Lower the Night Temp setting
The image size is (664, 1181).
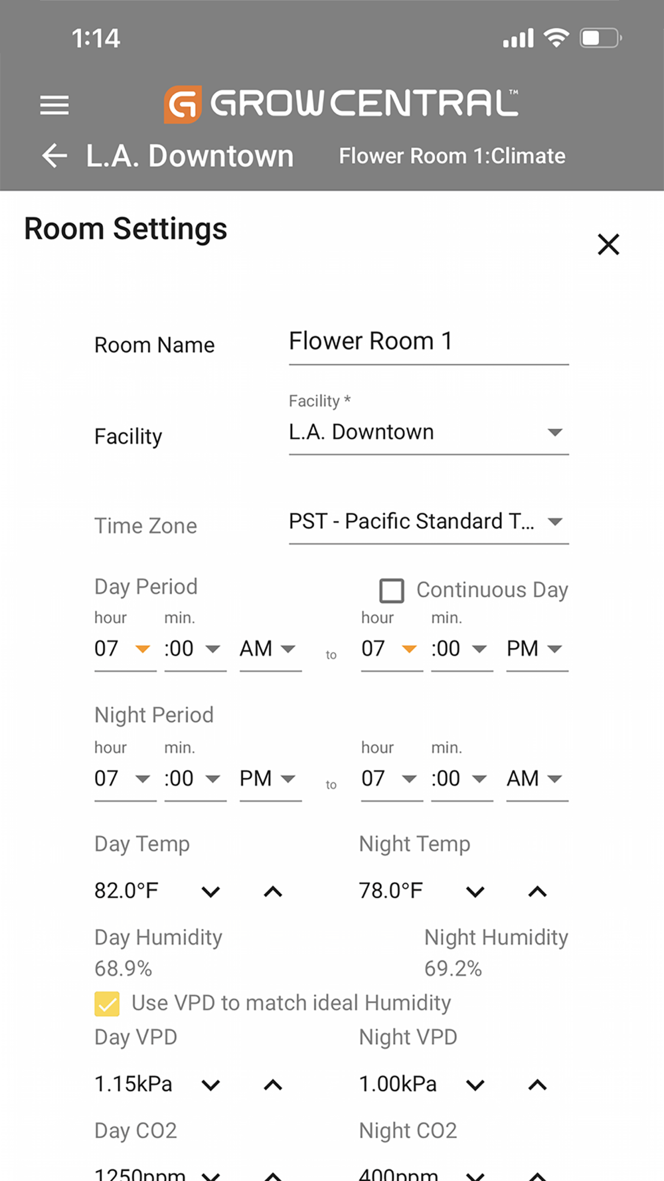coord(475,891)
